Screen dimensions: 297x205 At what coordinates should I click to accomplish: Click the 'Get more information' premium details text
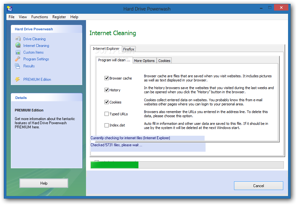(x=45, y=123)
